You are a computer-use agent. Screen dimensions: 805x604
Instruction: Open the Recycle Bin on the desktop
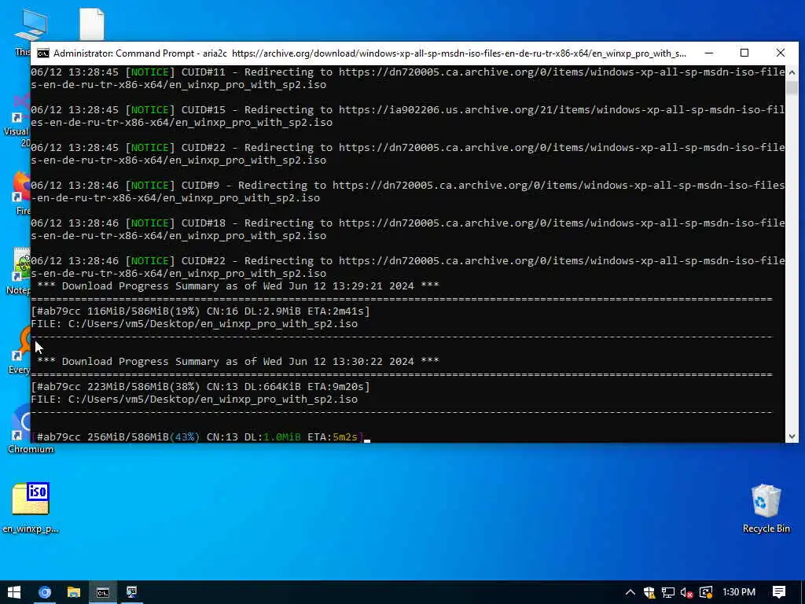766,509
